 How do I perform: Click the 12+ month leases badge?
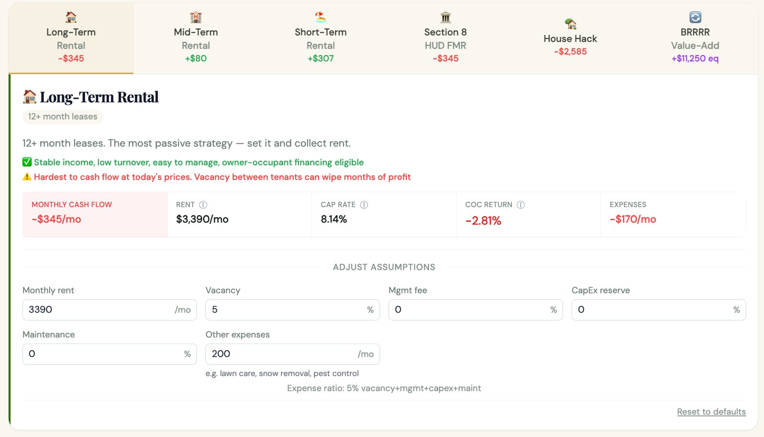tap(63, 116)
